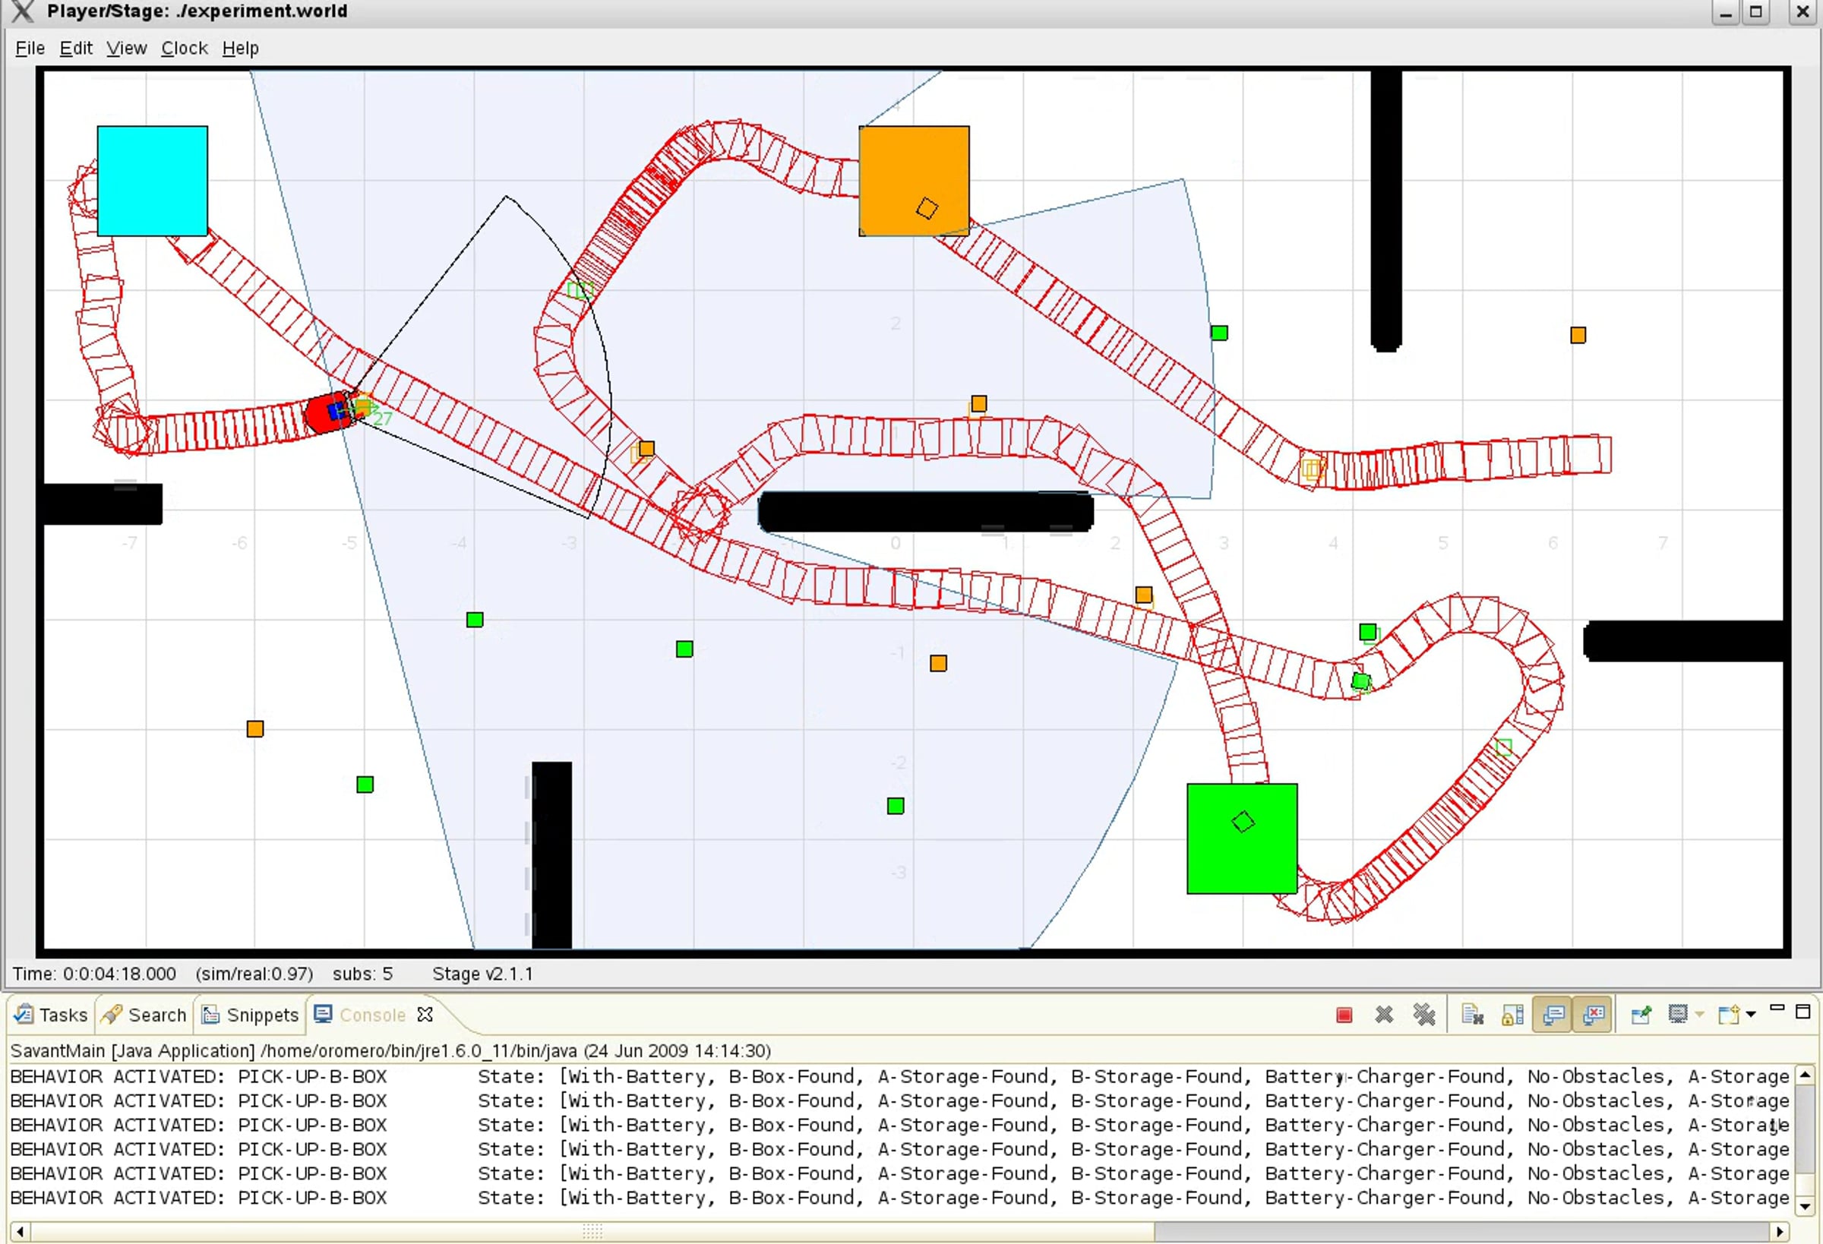
Task: Expand the Open Console dropdown arrow
Action: (x=1751, y=1015)
